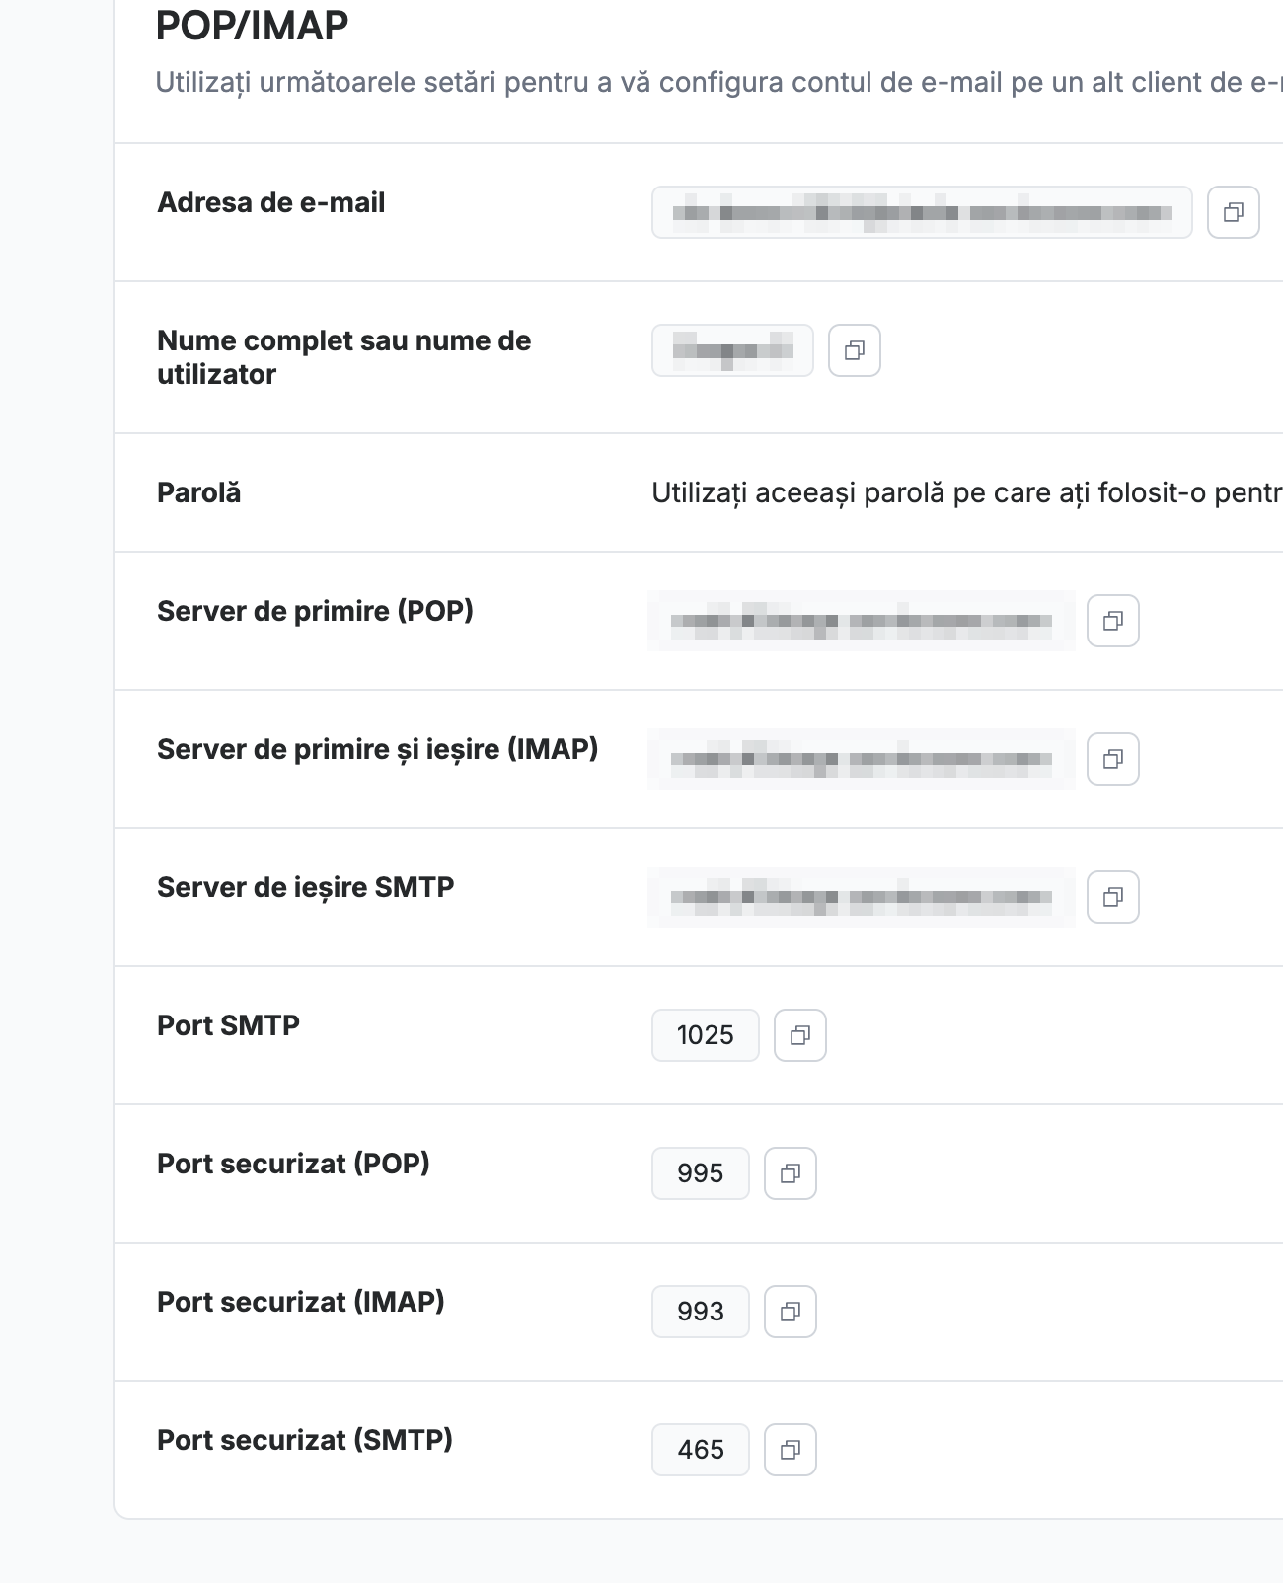Copy the full name or username
1283x1583 pixels.
(x=855, y=350)
